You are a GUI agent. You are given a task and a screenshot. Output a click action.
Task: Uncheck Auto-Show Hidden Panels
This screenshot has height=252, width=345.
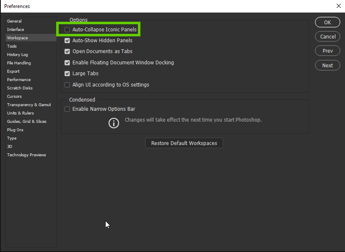point(67,41)
